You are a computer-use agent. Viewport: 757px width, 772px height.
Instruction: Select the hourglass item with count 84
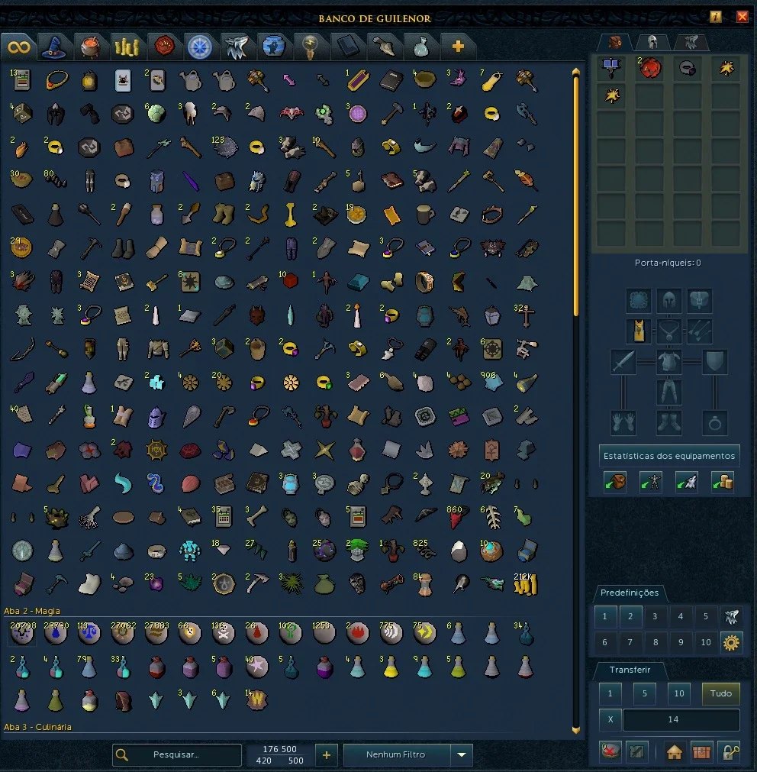click(x=424, y=584)
